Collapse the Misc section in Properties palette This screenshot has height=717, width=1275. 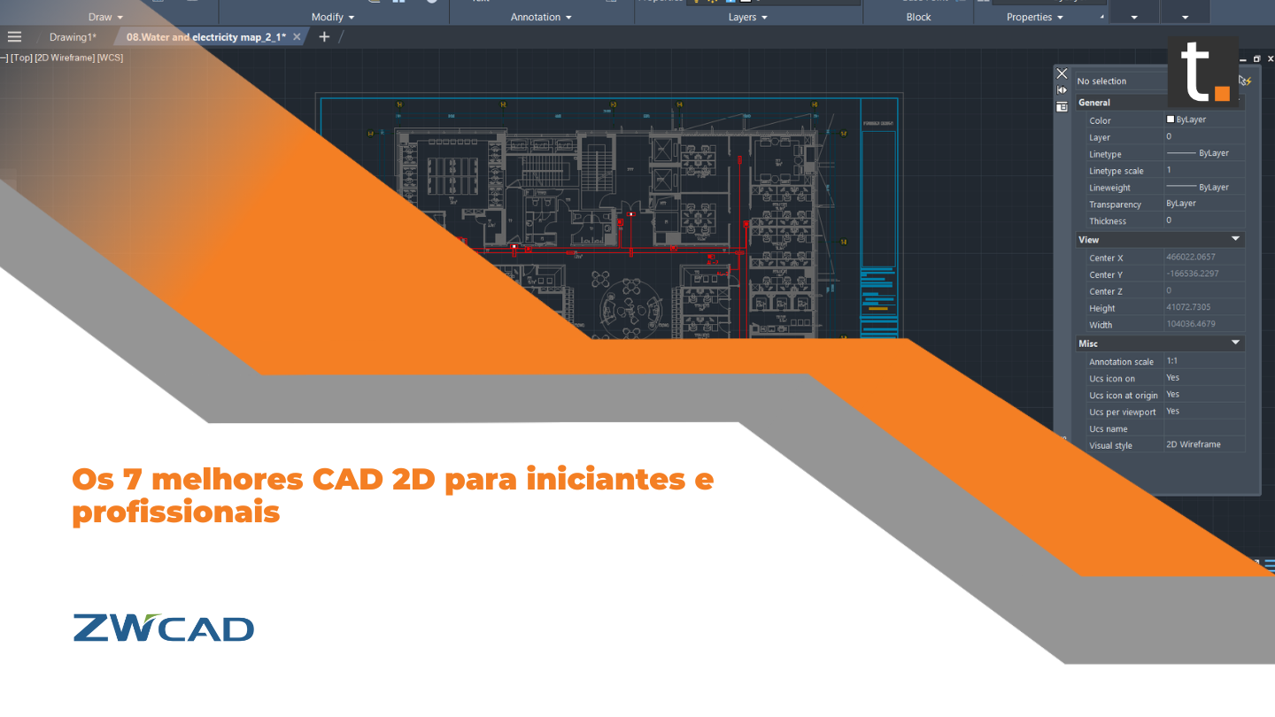point(1233,343)
